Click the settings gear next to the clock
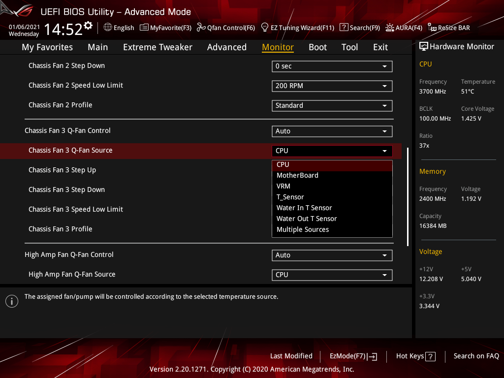Image resolution: width=504 pixels, height=378 pixels. tap(88, 26)
